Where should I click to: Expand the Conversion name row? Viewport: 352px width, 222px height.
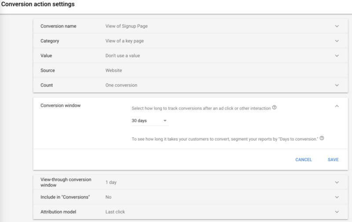[337, 26]
